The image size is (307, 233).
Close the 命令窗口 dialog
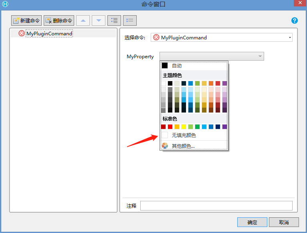[x=300, y=3]
